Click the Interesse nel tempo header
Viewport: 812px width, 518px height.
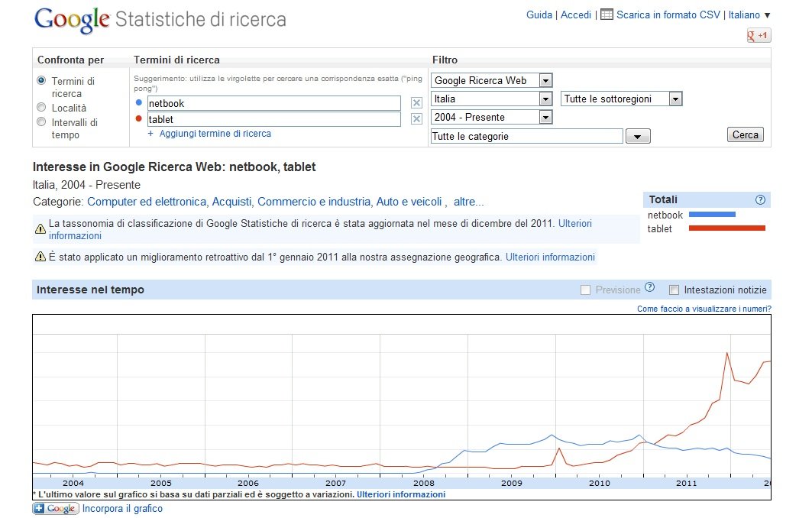click(x=90, y=290)
